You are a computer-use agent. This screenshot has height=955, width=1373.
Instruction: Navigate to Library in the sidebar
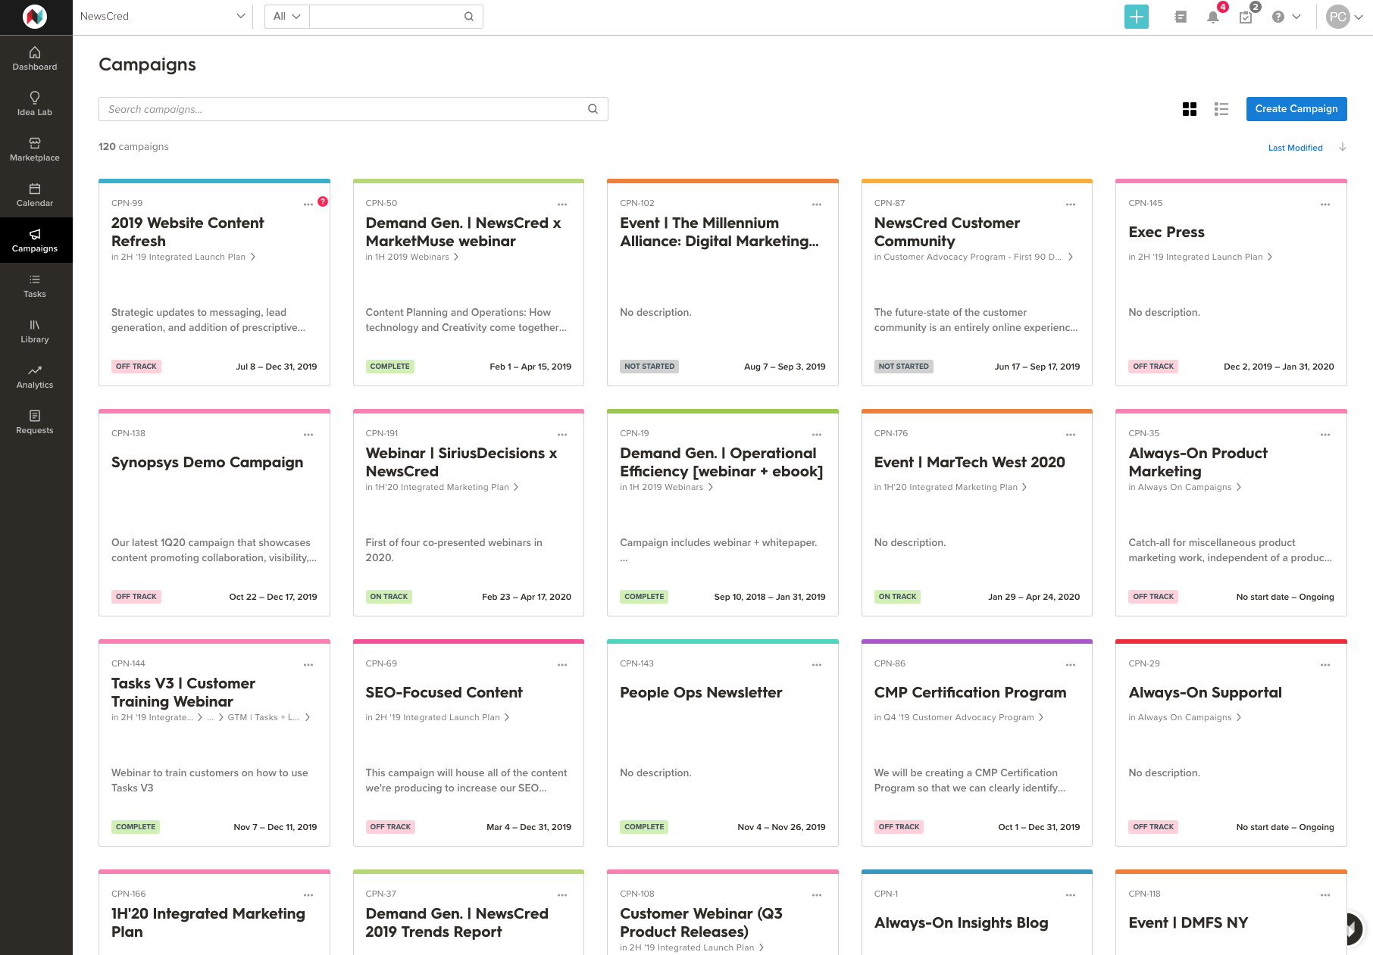pyautogui.click(x=35, y=330)
